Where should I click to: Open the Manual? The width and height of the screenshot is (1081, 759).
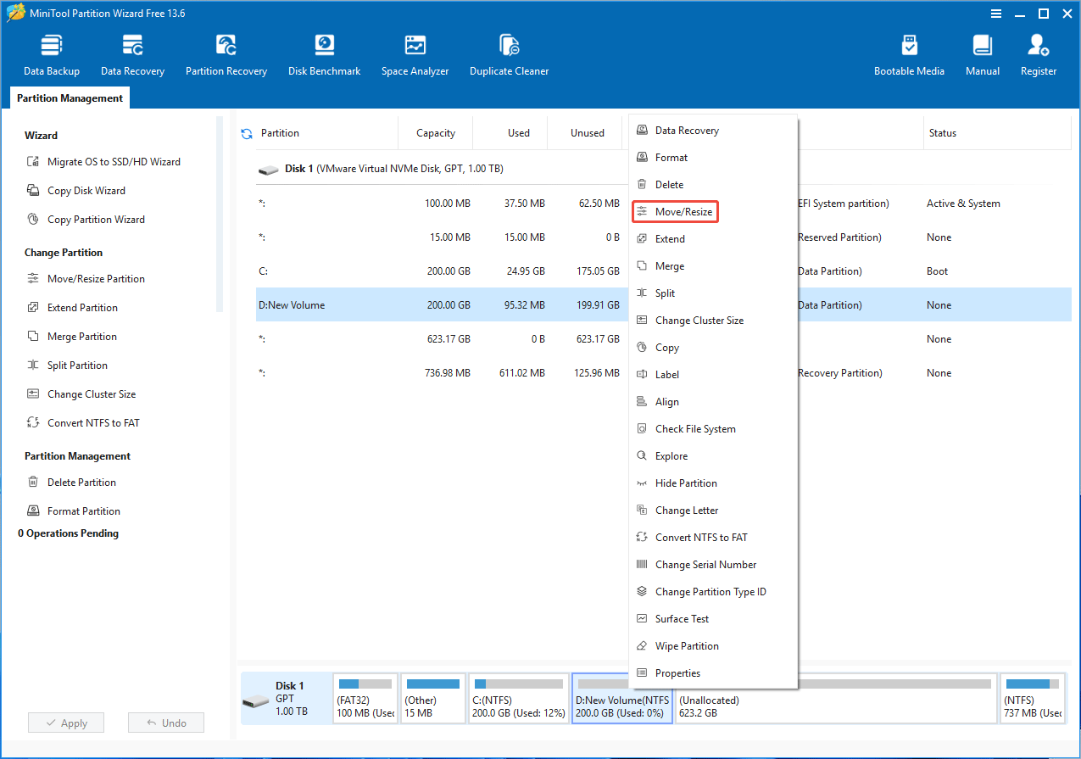coord(983,56)
